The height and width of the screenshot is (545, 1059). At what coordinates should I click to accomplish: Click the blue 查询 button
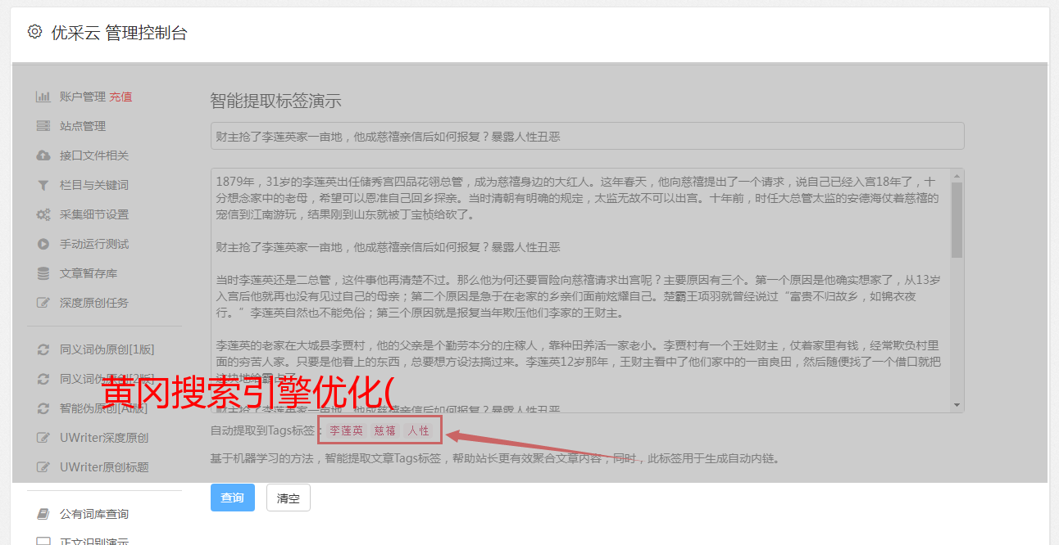(233, 498)
